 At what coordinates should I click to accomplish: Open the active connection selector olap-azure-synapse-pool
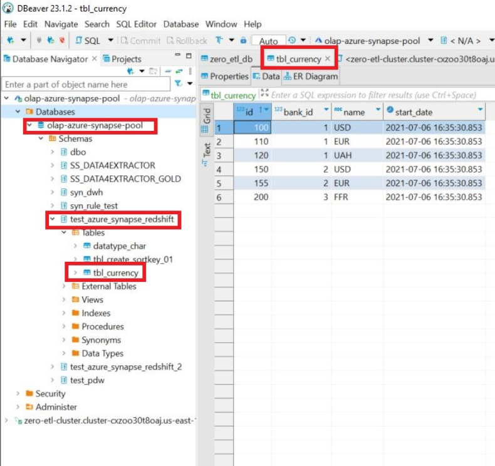tap(374, 41)
